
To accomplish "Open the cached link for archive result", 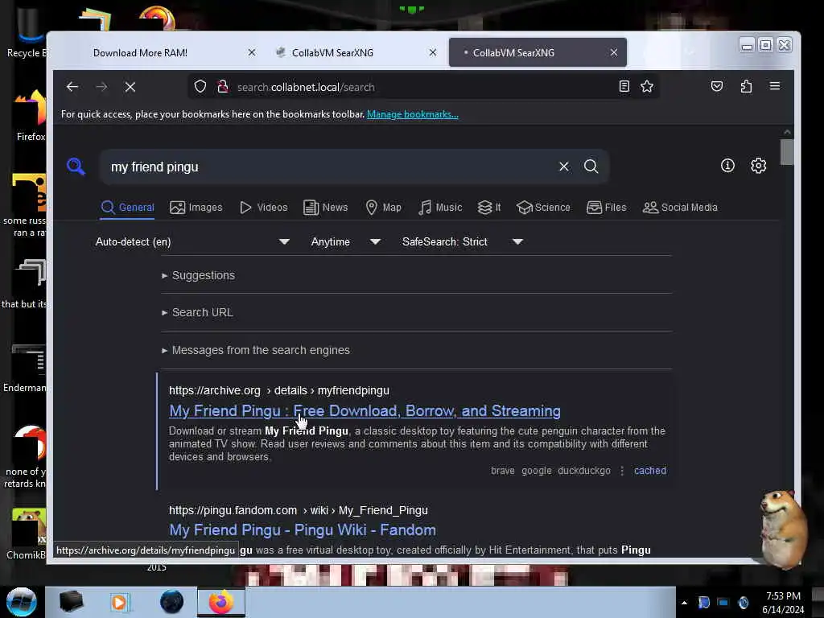I will point(650,471).
